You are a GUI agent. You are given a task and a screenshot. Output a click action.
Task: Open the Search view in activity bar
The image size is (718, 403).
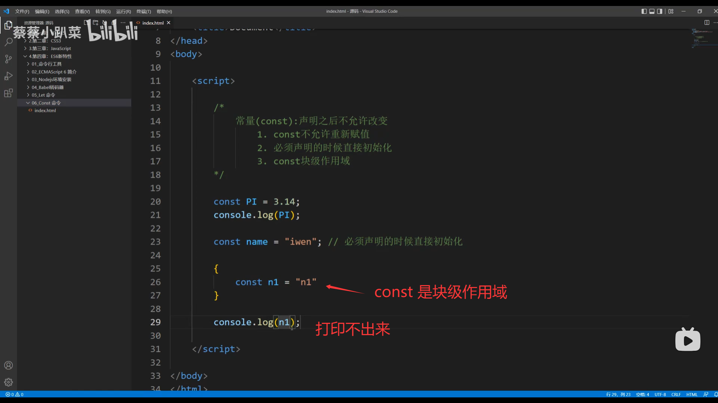pyautogui.click(x=8, y=42)
